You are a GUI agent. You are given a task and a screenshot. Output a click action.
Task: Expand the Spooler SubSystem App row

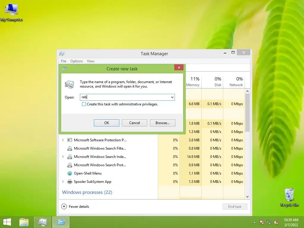pos(63,182)
